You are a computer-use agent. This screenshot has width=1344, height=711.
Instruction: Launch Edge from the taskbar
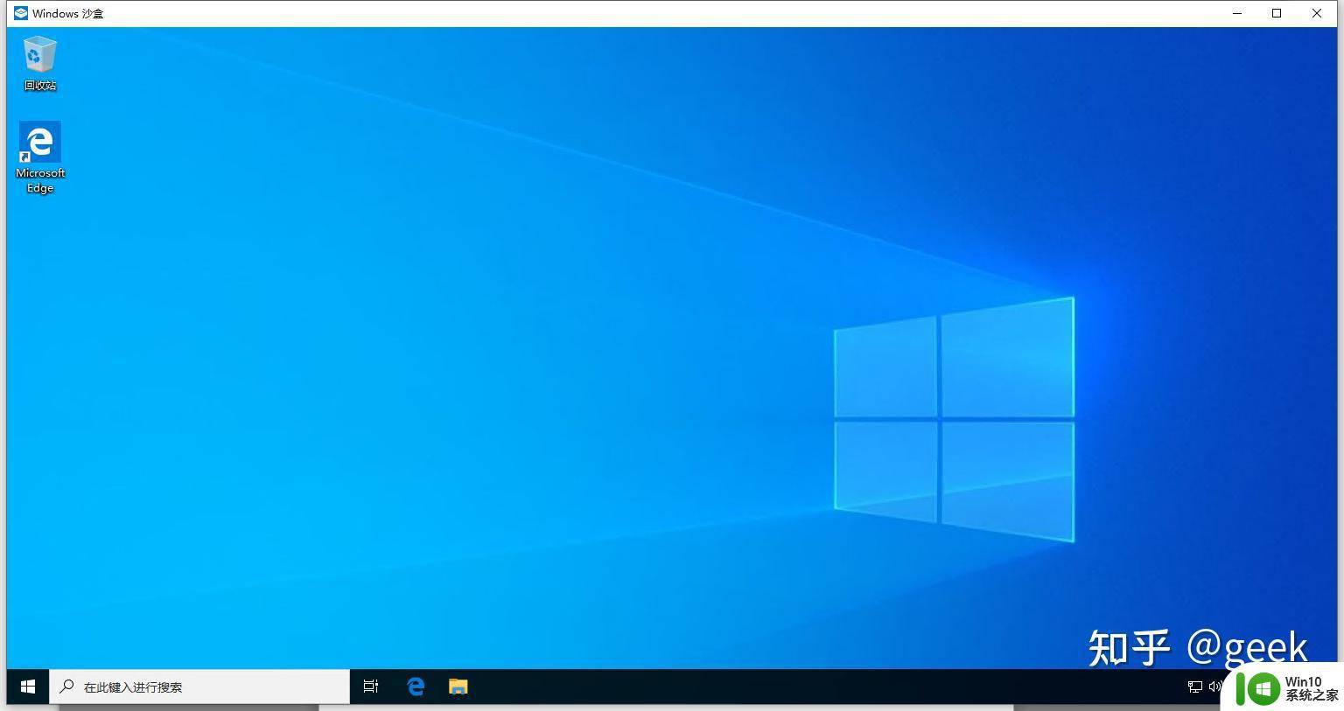(x=416, y=687)
